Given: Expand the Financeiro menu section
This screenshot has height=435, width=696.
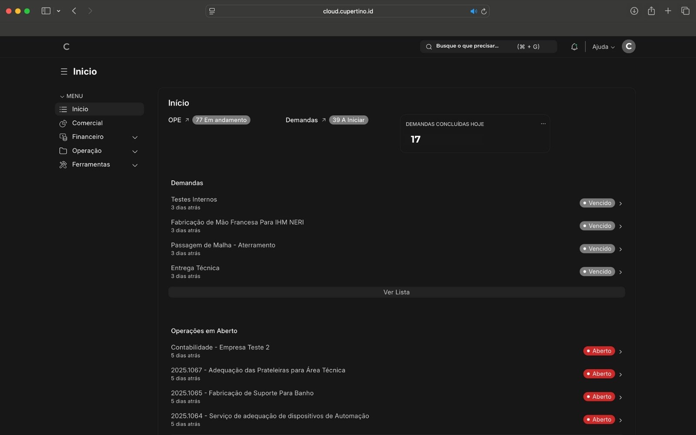Looking at the screenshot, I should click(135, 137).
